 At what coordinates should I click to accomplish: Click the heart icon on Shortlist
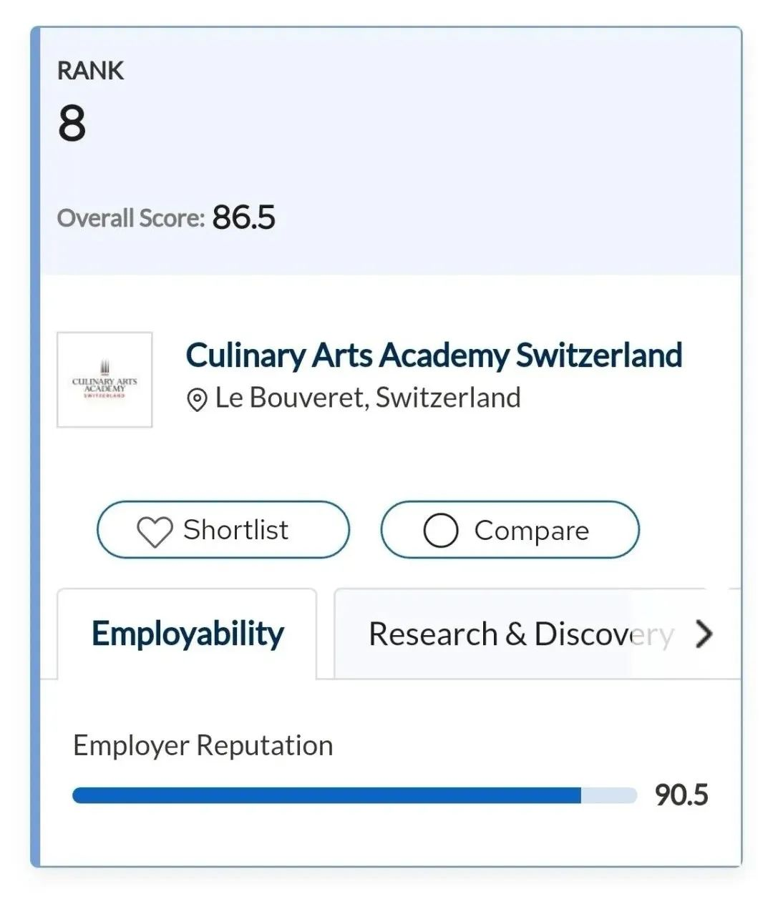tap(155, 531)
